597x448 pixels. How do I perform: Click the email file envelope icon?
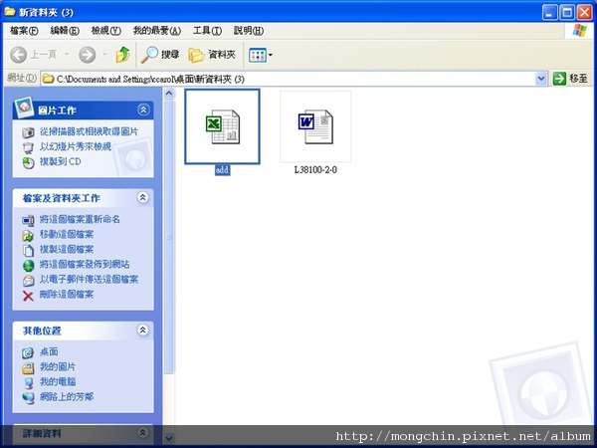(28, 281)
